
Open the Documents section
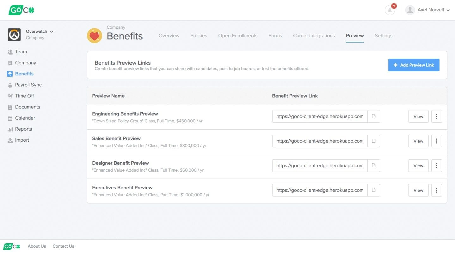tap(28, 107)
